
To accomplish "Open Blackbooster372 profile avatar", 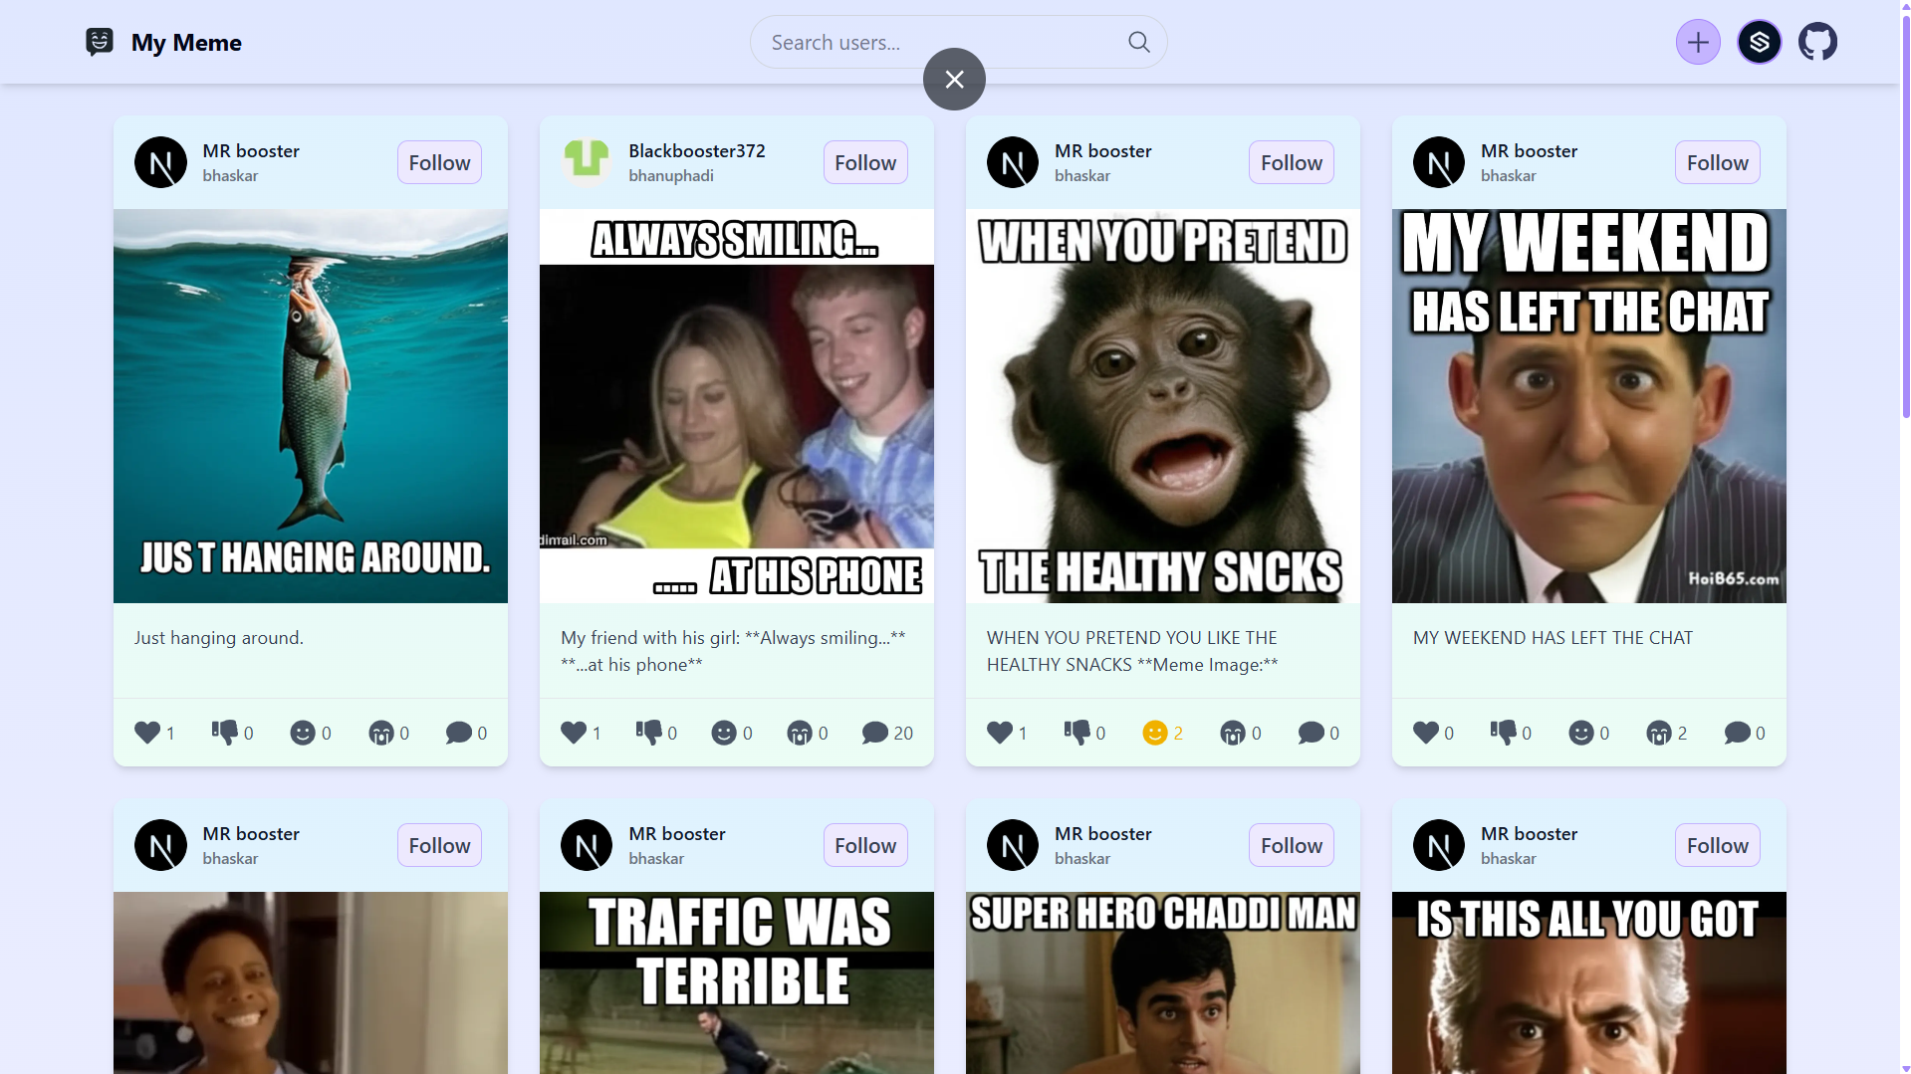I will [587, 162].
